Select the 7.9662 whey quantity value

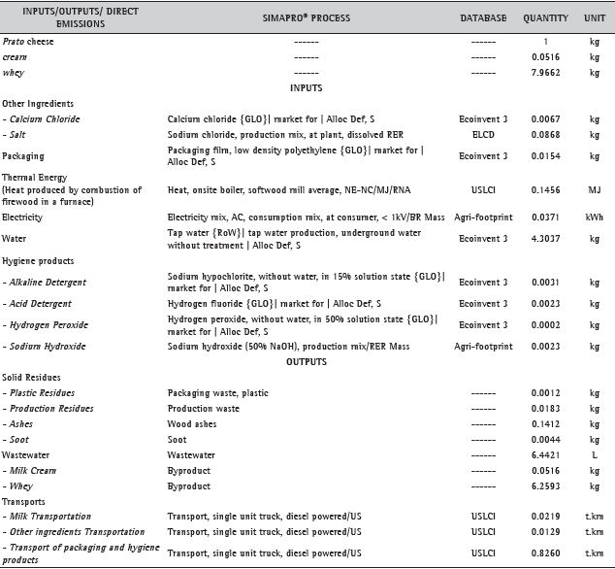pyautogui.click(x=545, y=73)
